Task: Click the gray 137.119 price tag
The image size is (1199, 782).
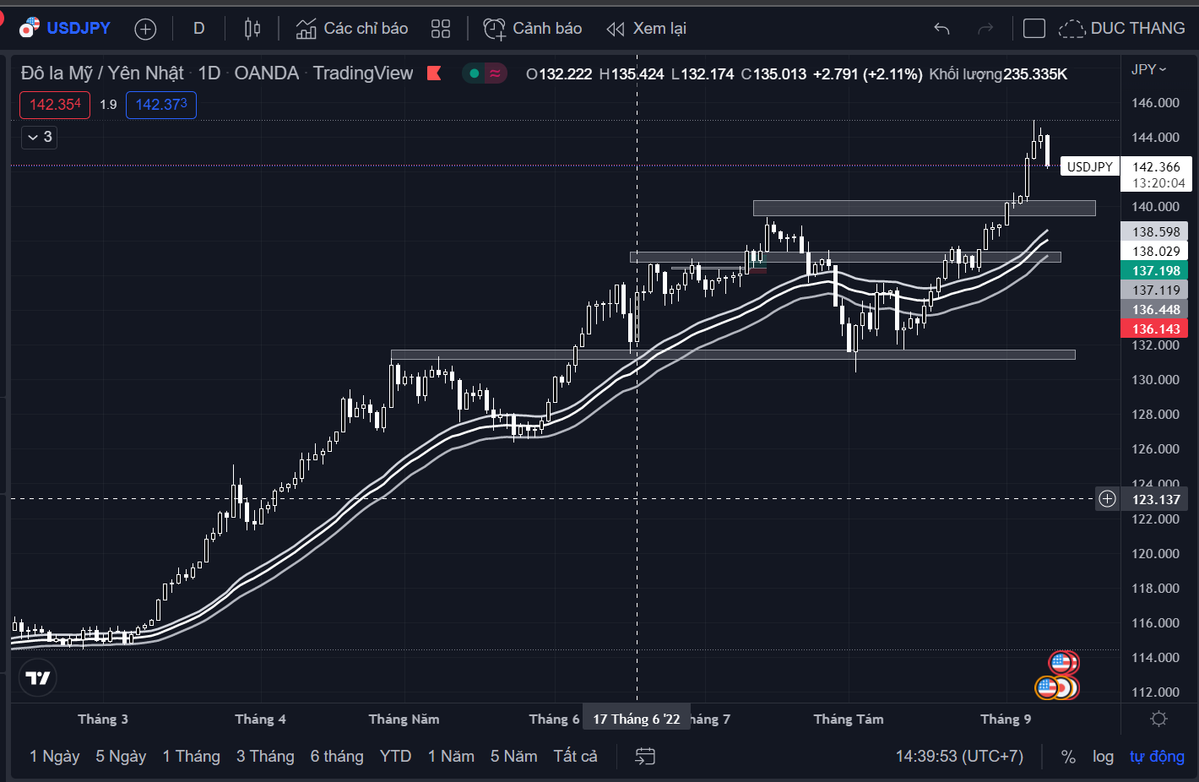Action: (x=1154, y=290)
